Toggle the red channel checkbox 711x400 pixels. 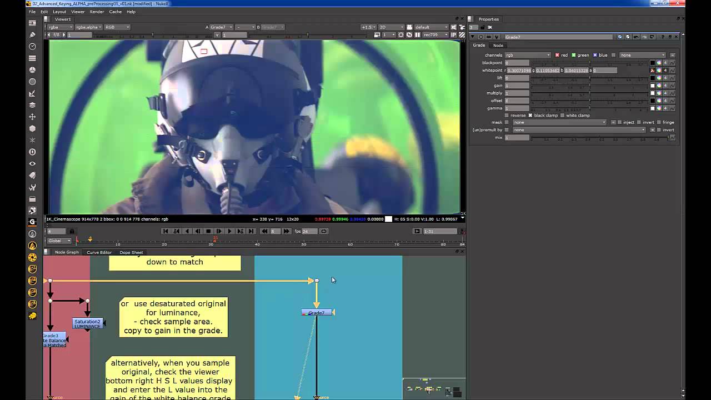pyautogui.click(x=557, y=55)
